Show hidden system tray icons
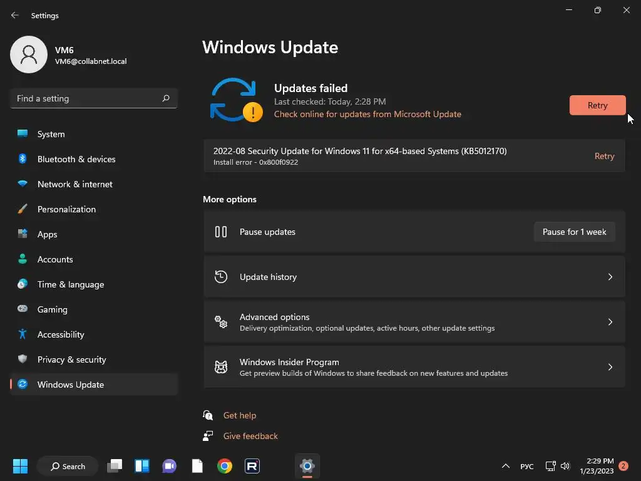Viewport: 641px width, 481px height. (506, 466)
